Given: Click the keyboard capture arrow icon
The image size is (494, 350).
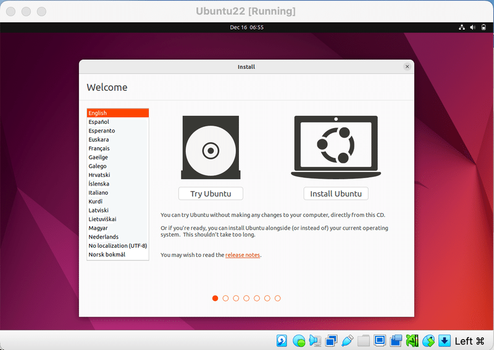Looking at the screenshot, I should 445,341.
